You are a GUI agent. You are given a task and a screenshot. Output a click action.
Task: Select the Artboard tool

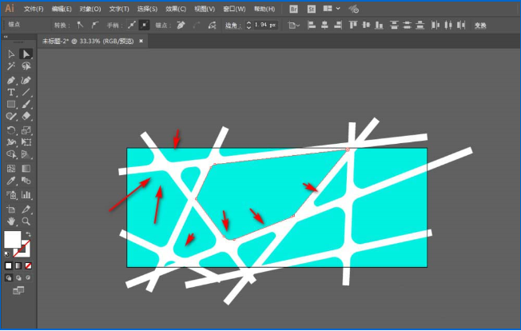click(x=11, y=209)
